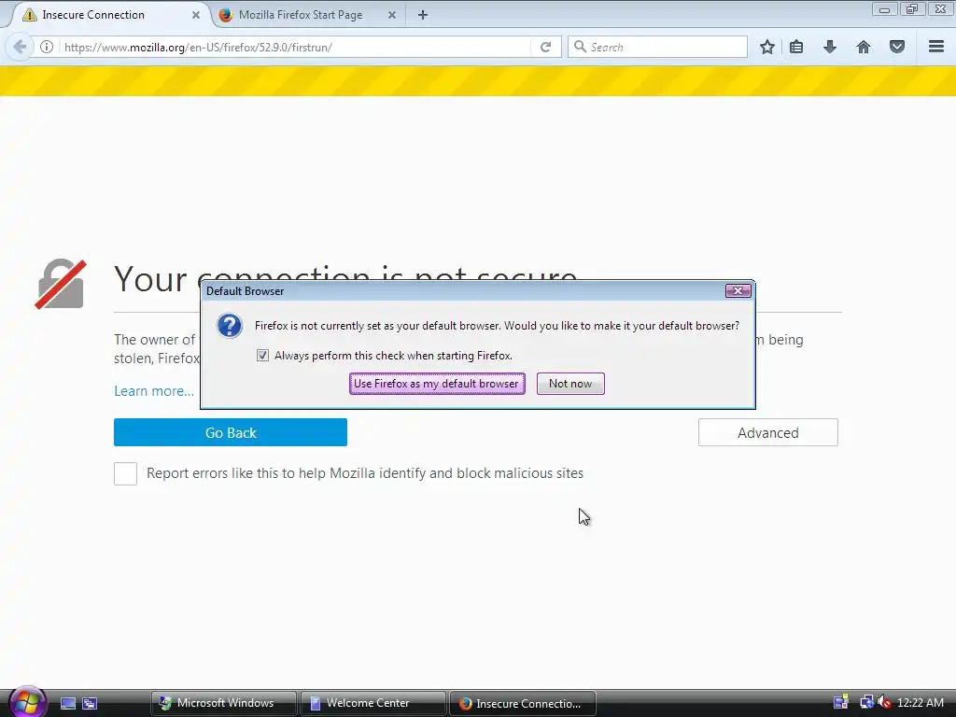Screen dimensions: 956x717
Task: Click the broken padlock icon
Action: click(61, 284)
